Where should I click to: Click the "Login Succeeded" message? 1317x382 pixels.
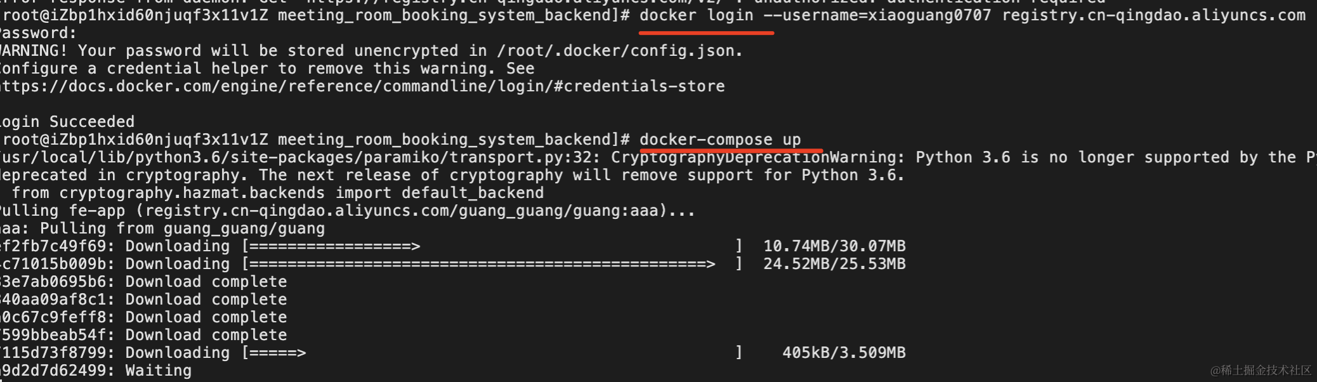click(x=67, y=122)
